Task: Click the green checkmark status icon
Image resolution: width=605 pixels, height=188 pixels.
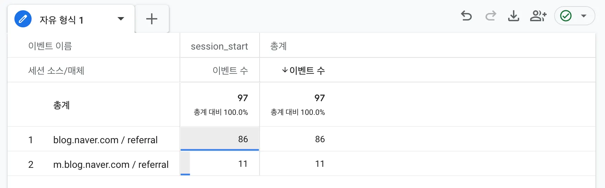Action: 566,16
